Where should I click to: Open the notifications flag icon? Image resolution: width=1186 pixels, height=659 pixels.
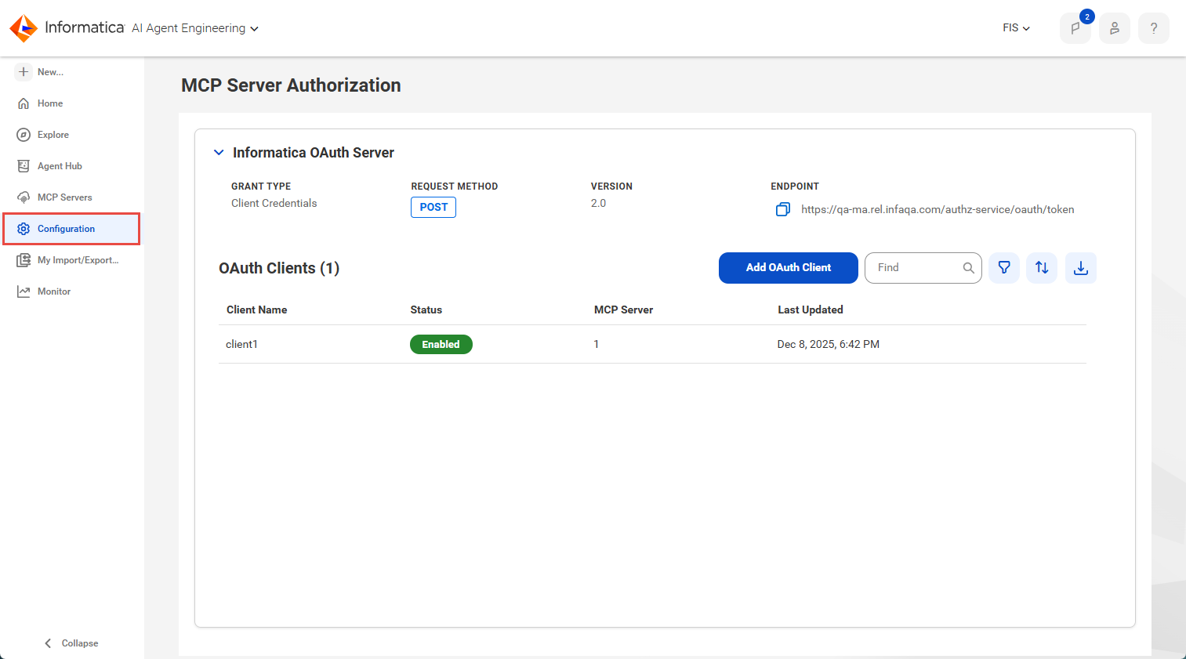tap(1075, 28)
